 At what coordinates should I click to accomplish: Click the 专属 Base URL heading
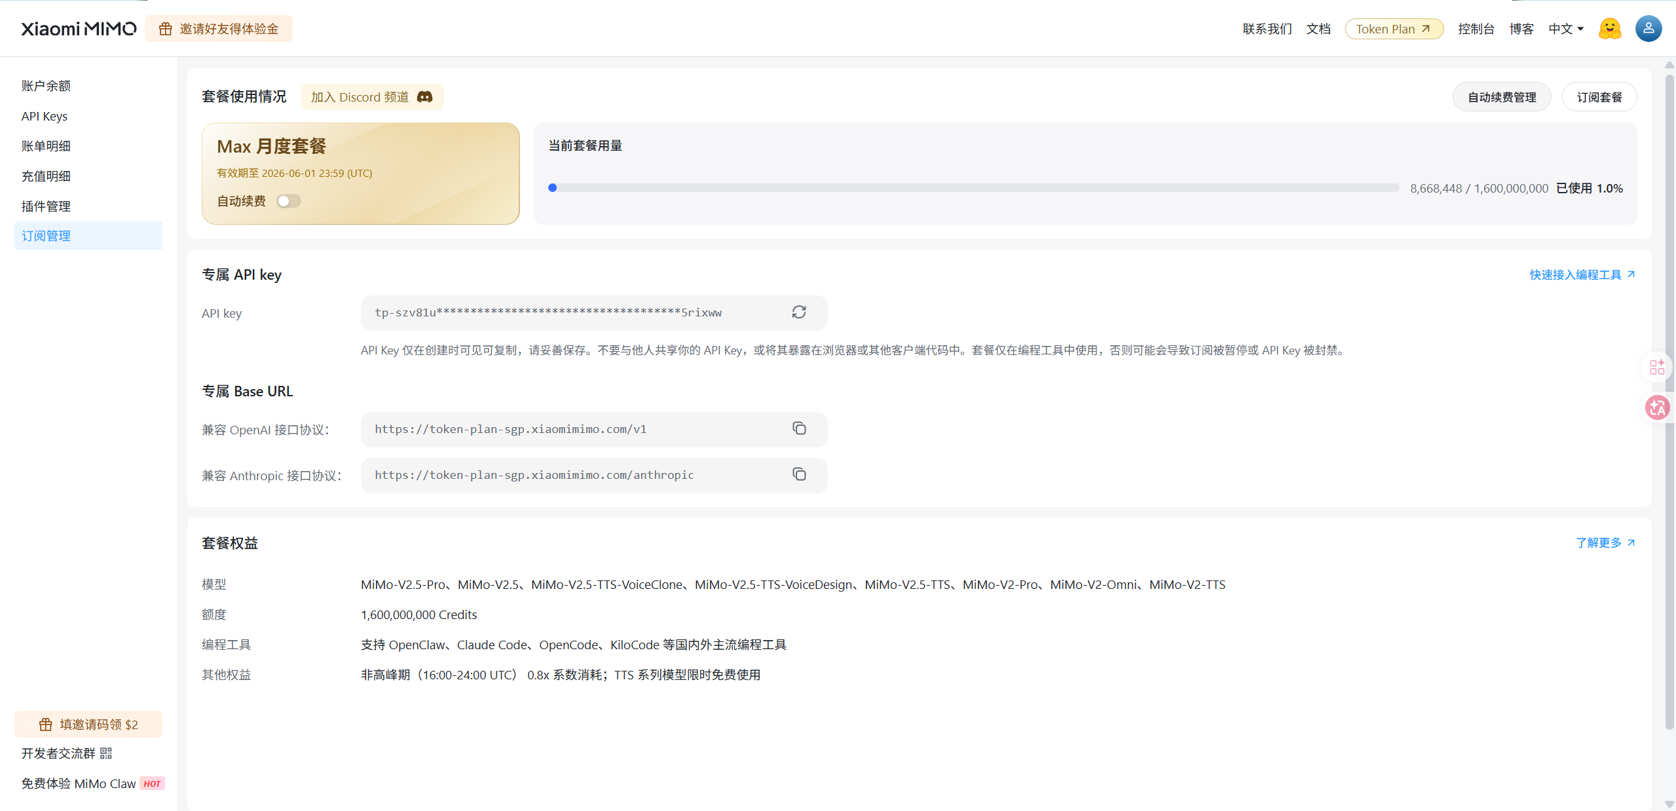click(x=248, y=391)
